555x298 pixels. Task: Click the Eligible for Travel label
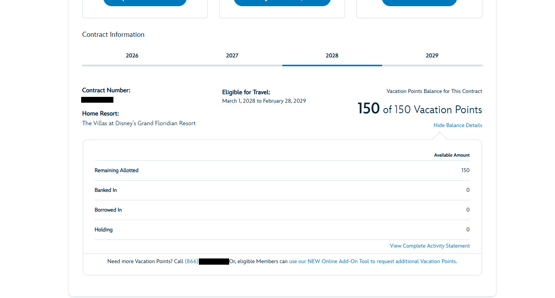[246, 92]
